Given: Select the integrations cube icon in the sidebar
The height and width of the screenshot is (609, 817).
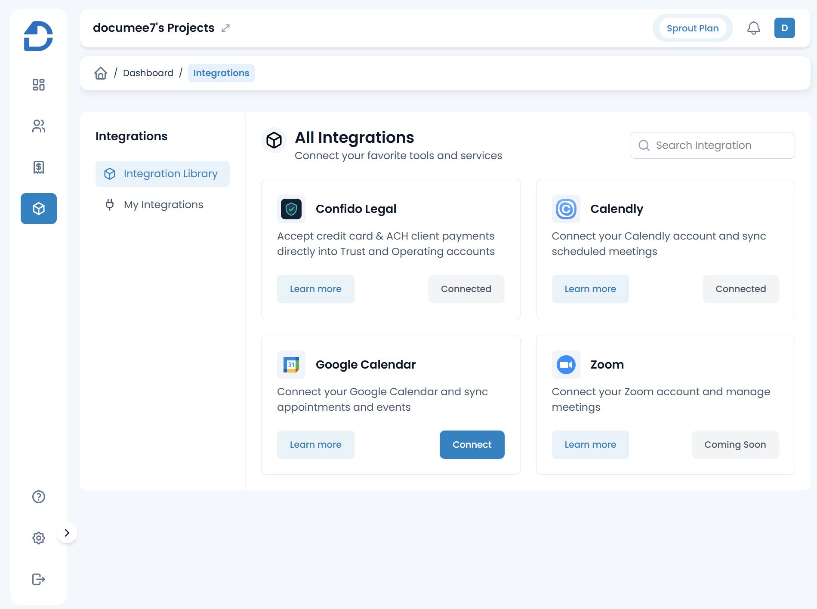Looking at the screenshot, I should [x=39, y=209].
